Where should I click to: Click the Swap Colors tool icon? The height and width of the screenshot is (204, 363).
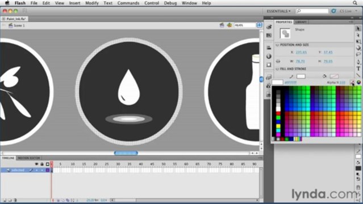tap(358, 179)
